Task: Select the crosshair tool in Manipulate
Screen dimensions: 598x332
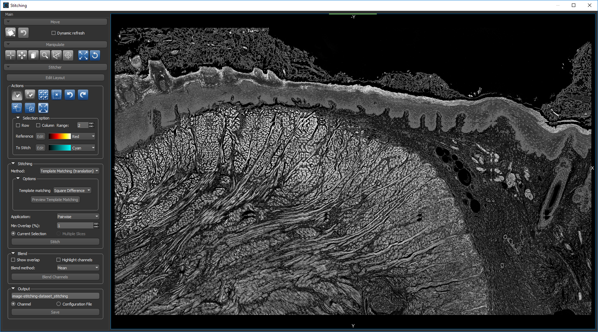Action: tap(10, 55)
